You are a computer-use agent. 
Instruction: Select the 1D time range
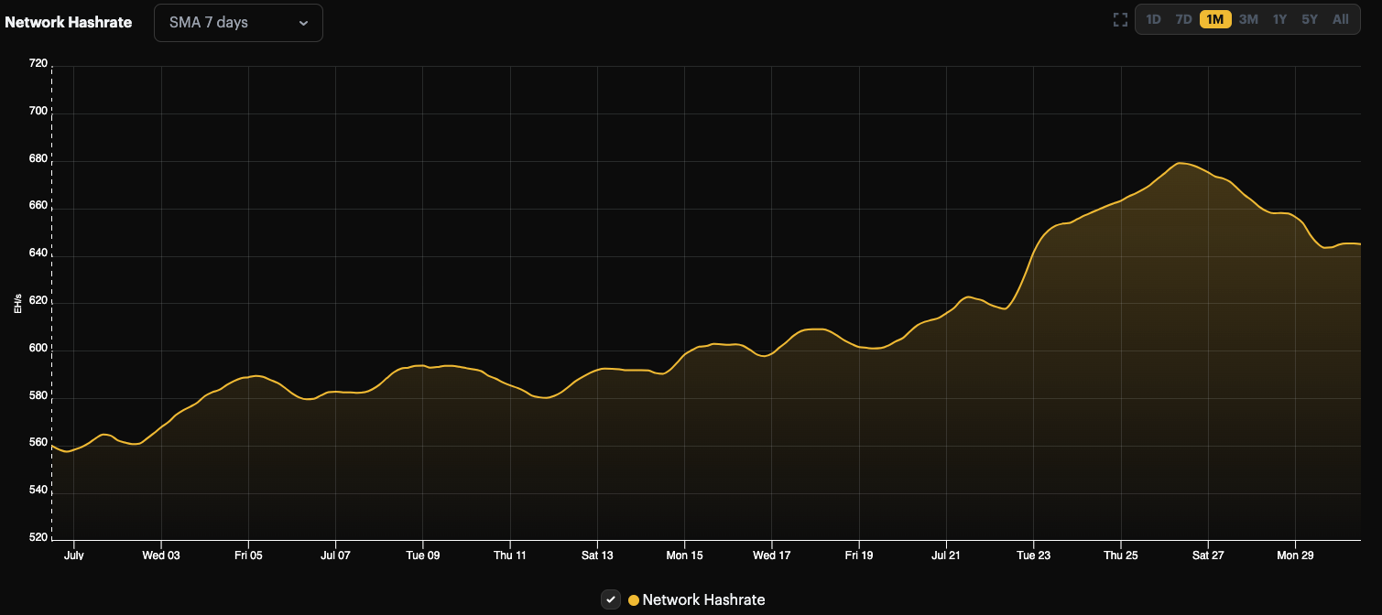(1152, 18)
